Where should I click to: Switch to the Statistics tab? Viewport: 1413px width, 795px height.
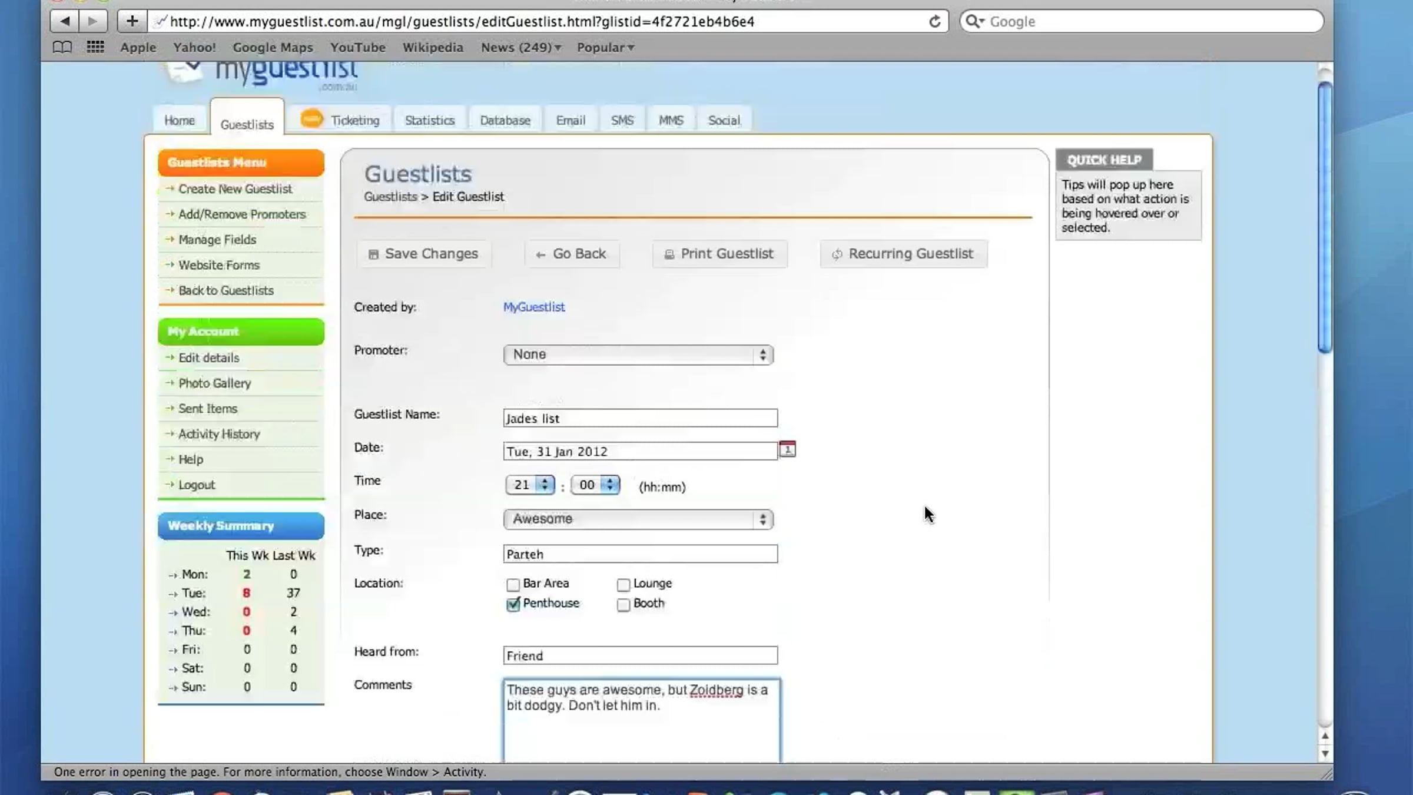coord(430,121)
